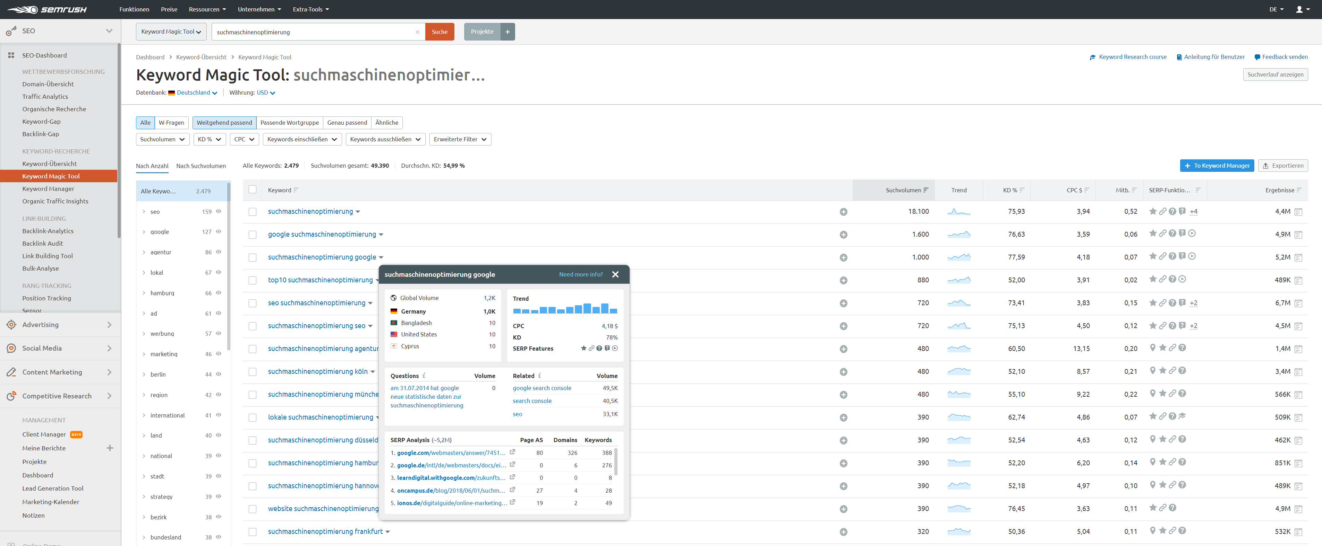Add Meine Berichte with plus icon

tap(110, 448)
